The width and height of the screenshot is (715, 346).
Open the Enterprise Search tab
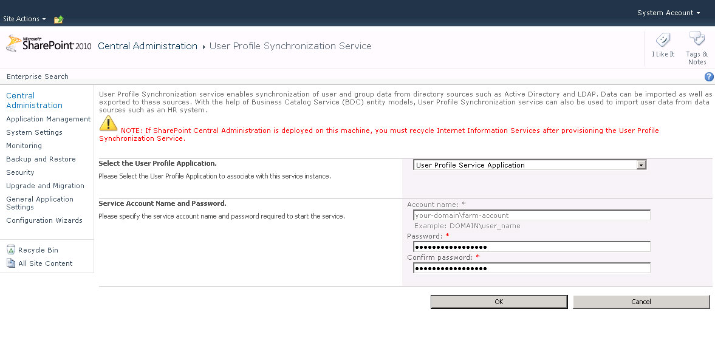pos(38,76)
